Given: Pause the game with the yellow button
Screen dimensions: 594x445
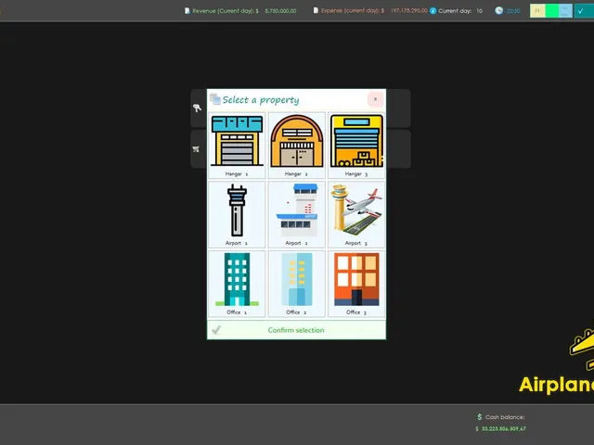Looking at the screenshot, I should point(537,10).
